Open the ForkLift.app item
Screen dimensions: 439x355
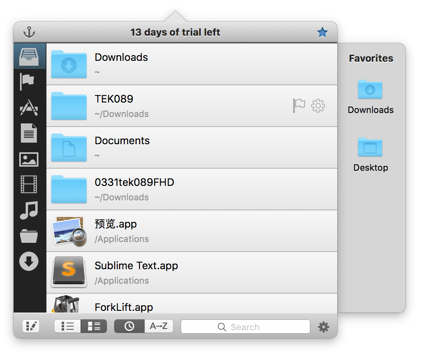tap(192, 303)
